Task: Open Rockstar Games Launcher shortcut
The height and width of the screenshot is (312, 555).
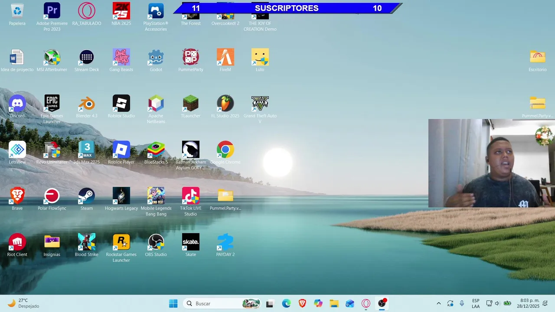Action: click(x=121, y=242)
